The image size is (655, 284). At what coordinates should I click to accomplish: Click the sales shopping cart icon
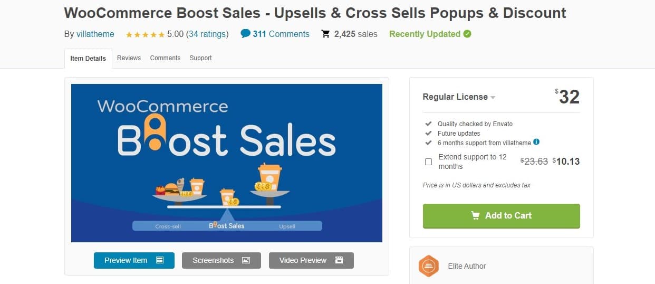326,34
